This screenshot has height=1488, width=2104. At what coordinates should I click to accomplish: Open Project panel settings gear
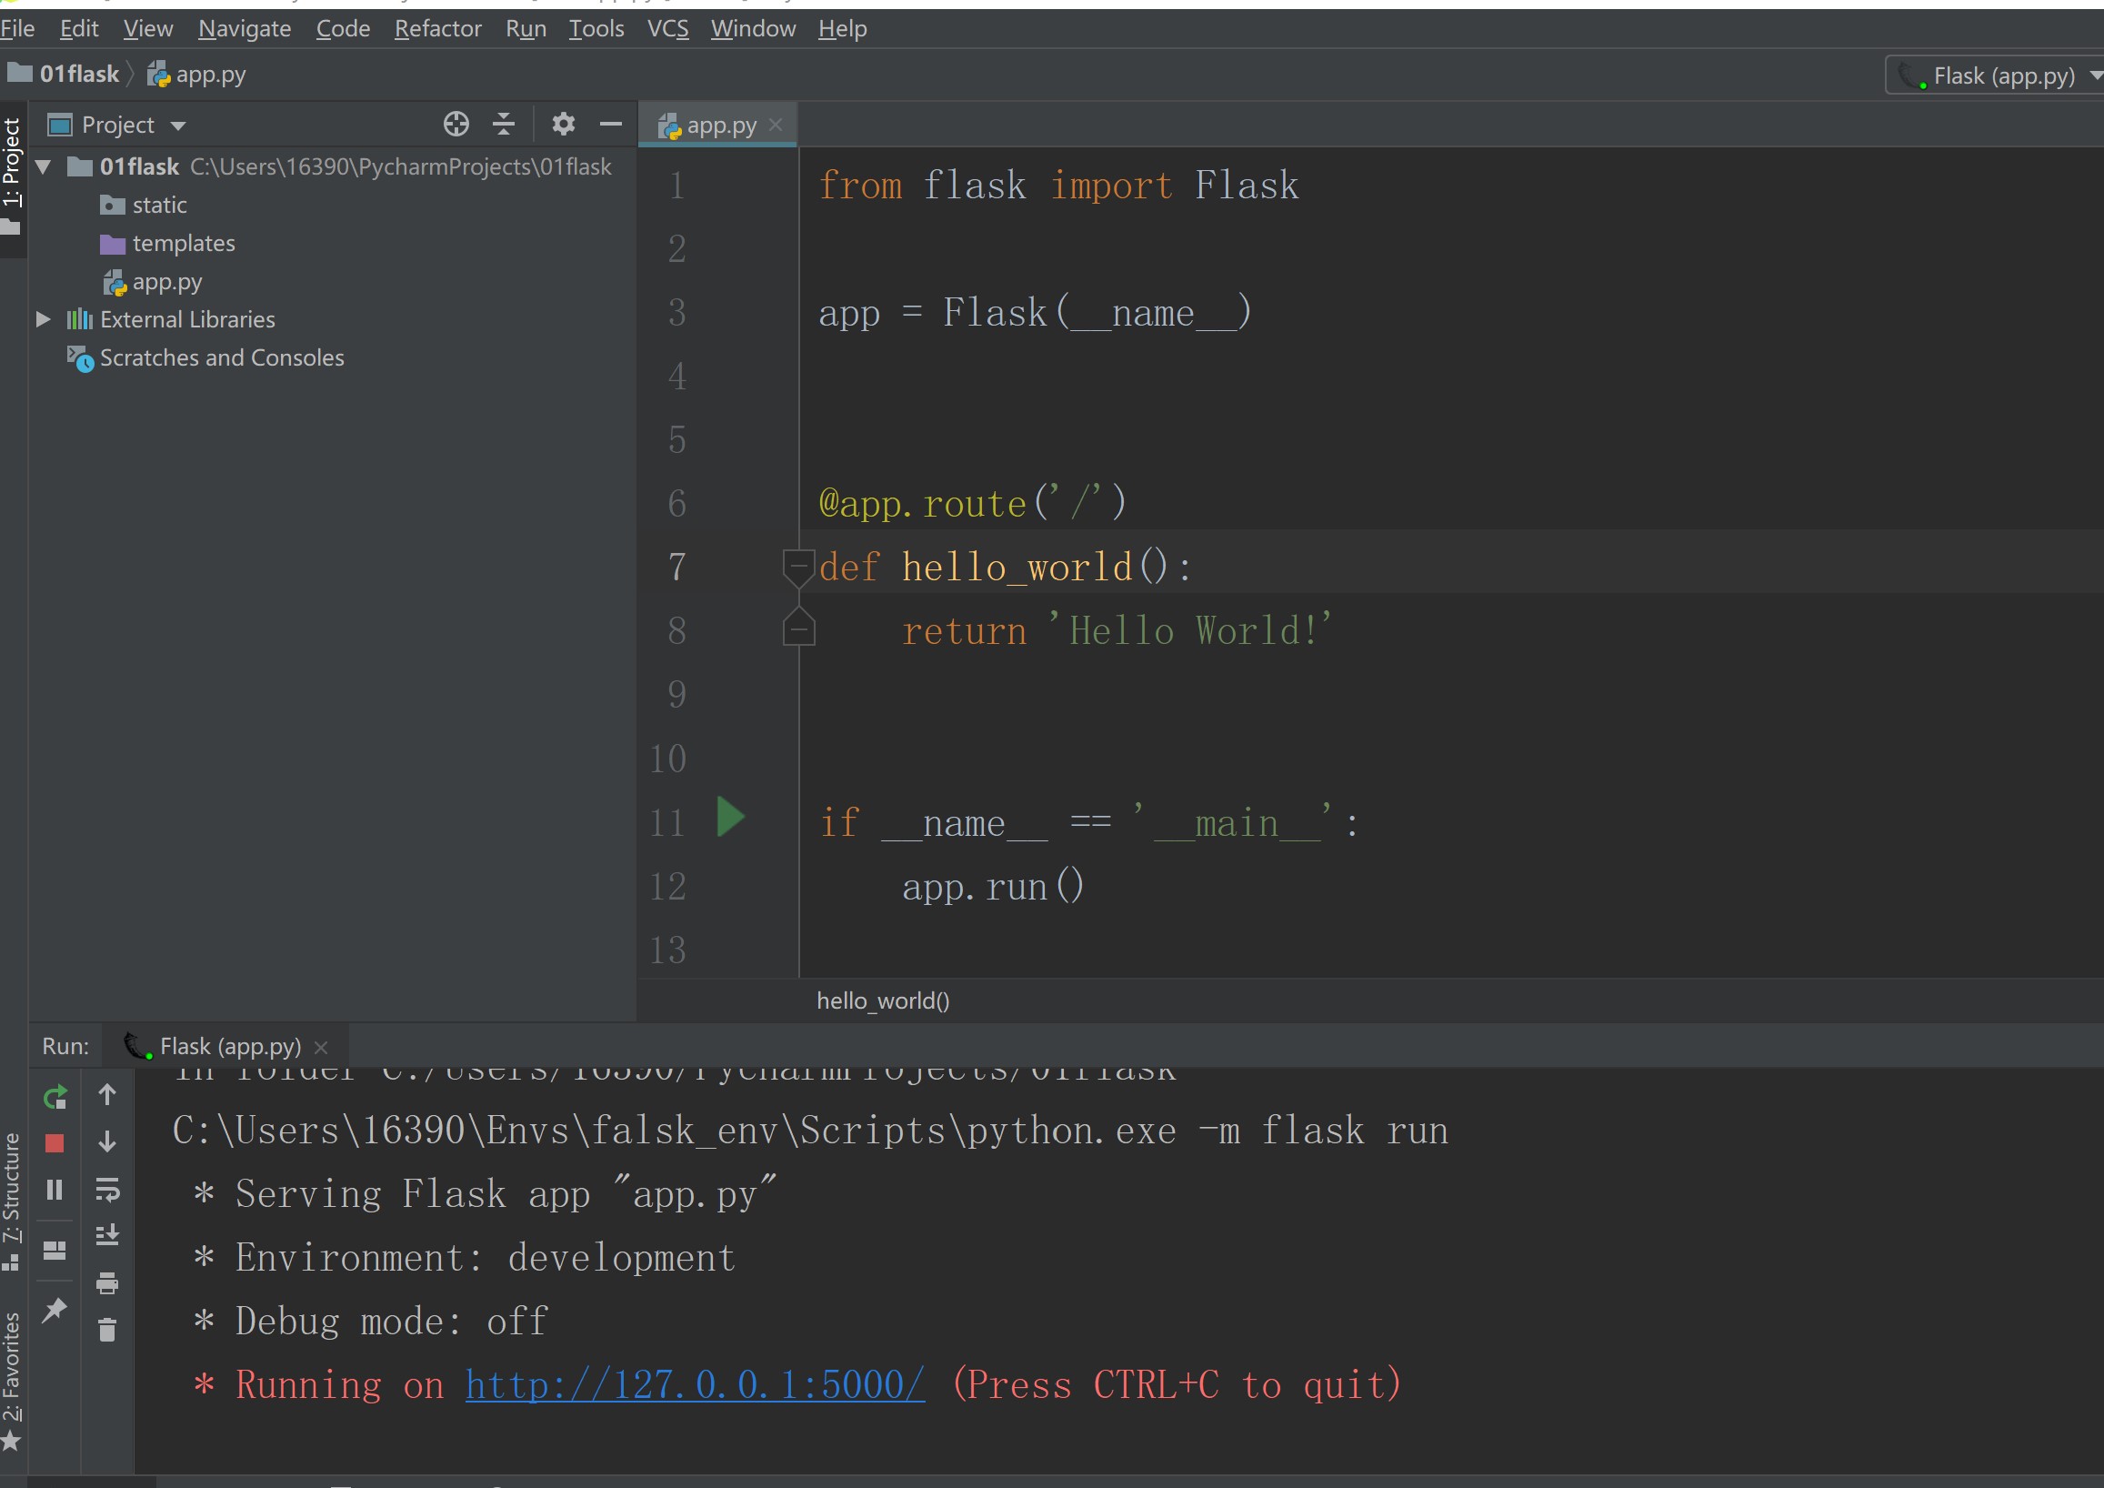pyautogui.click(x=564, y=124)
